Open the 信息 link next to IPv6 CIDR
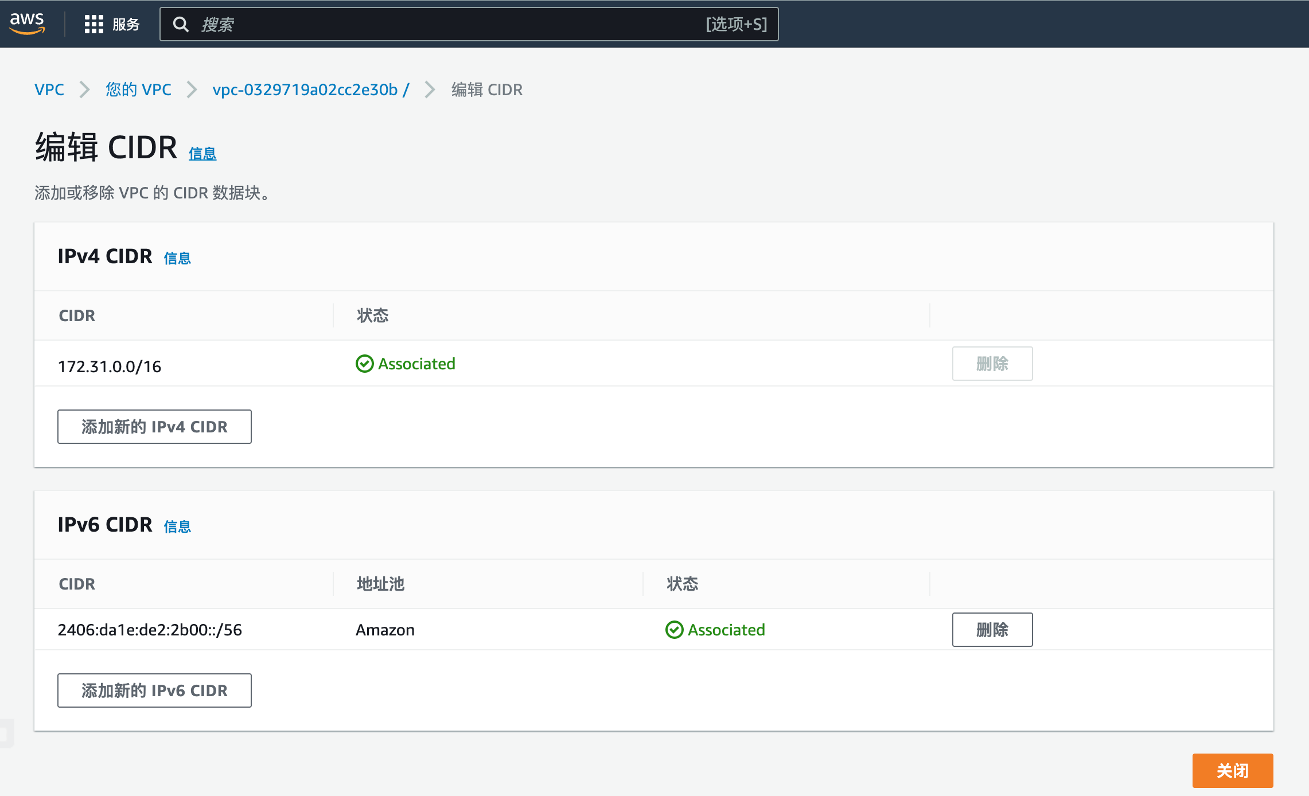Viewport: 1309px width, 796px height. (x=177, y=526)
